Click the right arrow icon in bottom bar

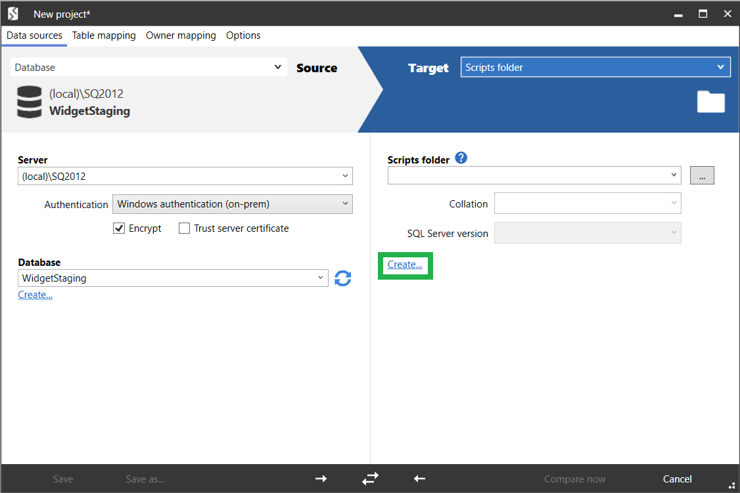[321, 479]
